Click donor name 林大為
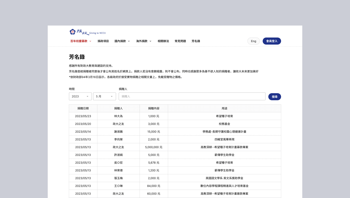Screen dimensions: 350x198 118,116
